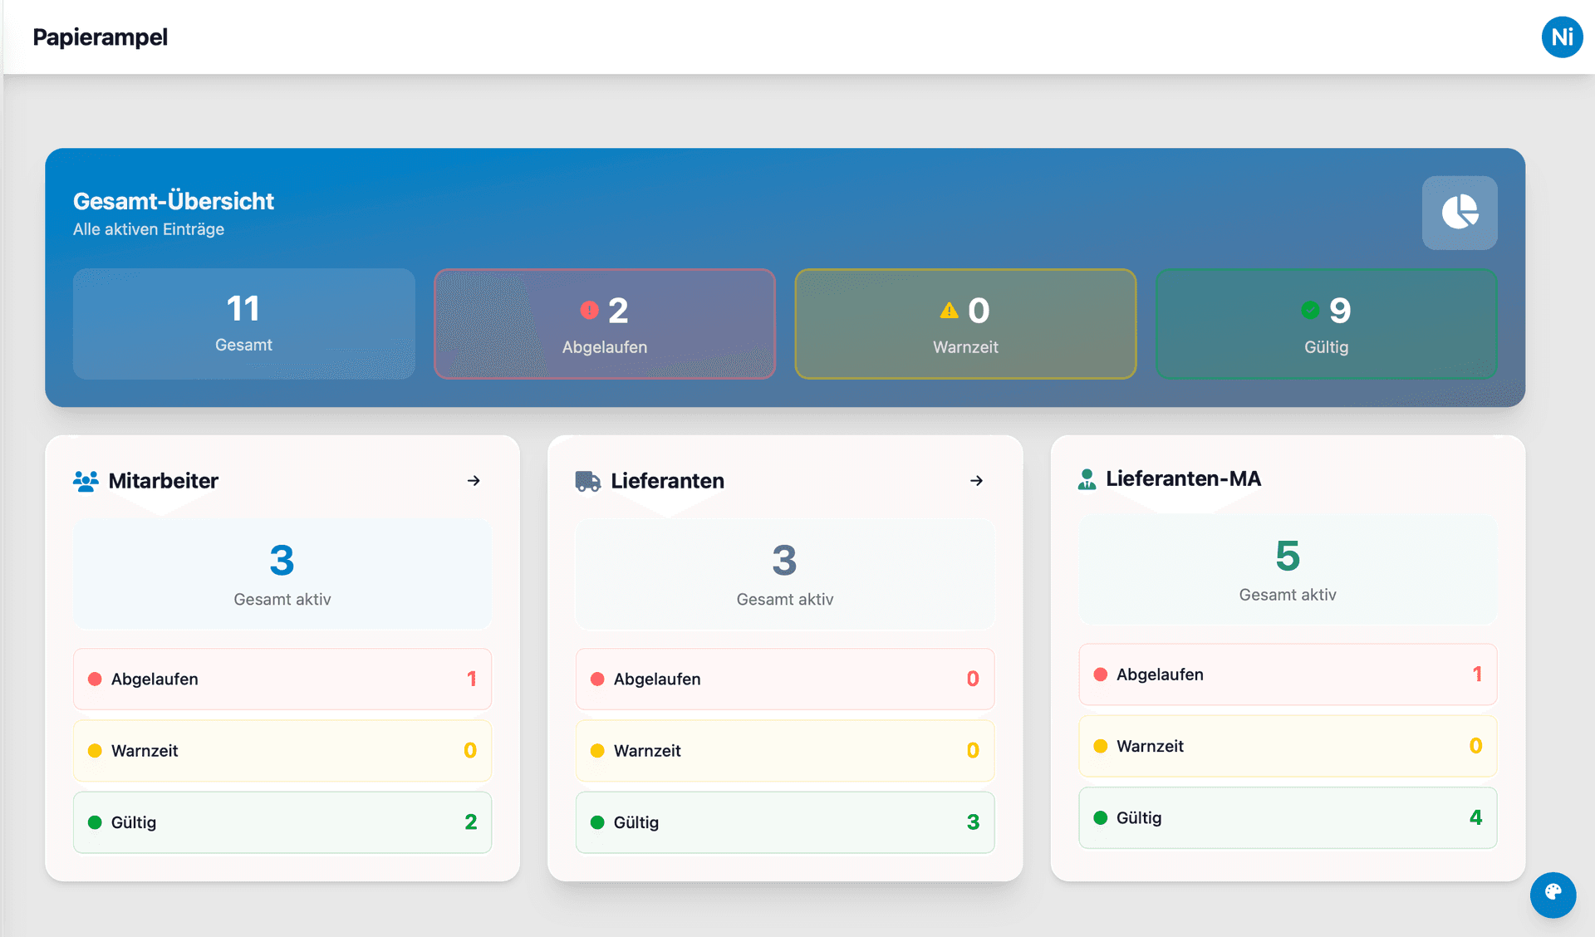Expand the Mitarbeiter card via its arrow

coord(474,480)
